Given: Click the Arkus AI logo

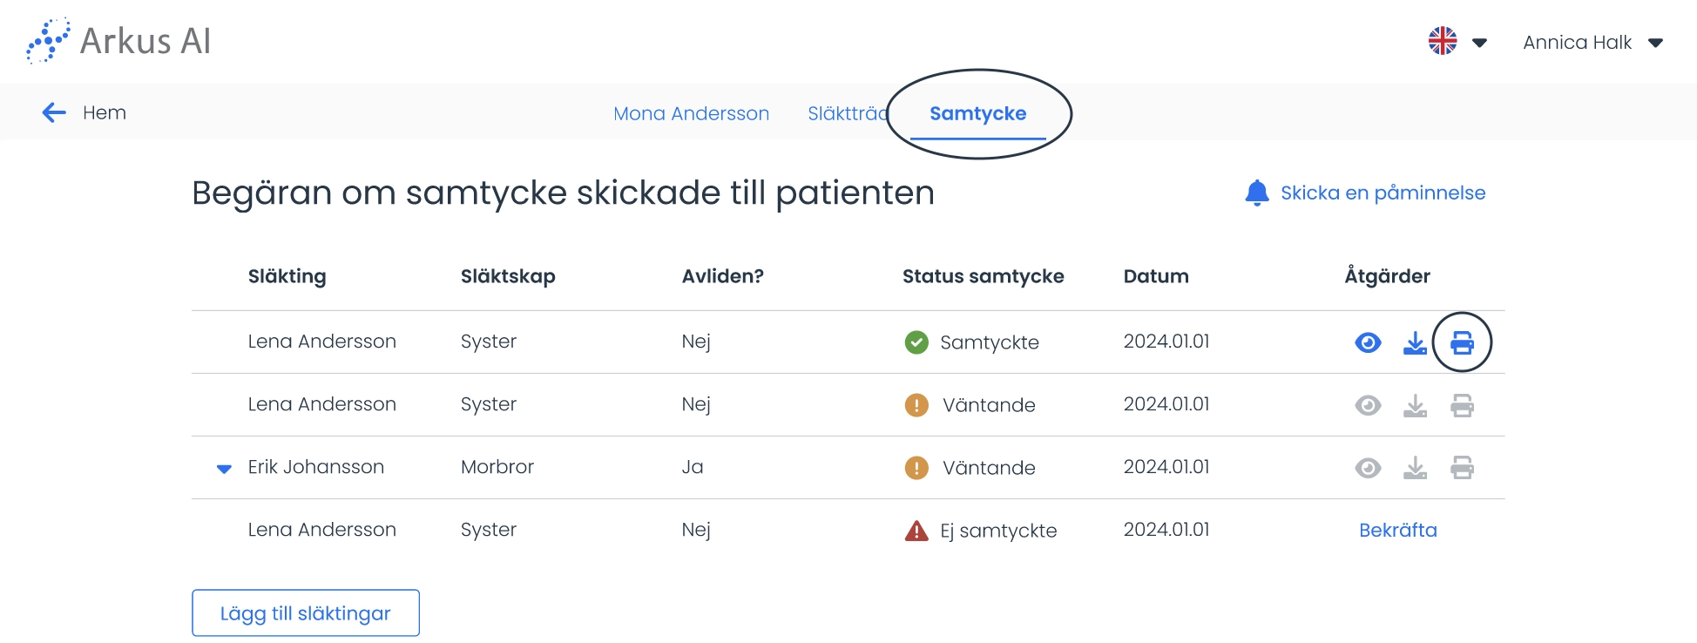Looking at the screenshot, I should point(118,41).
